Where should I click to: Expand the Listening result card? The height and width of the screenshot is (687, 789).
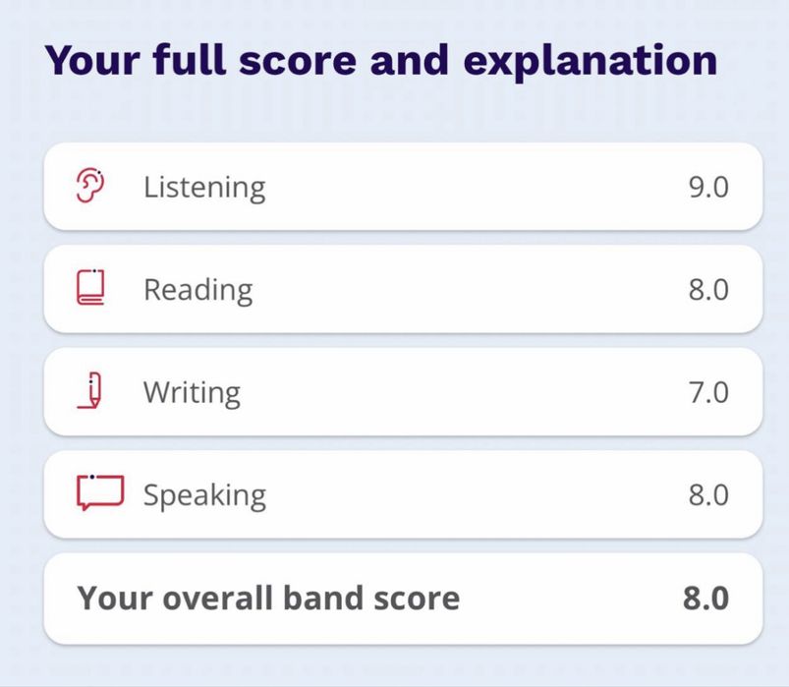click(442, 187)
